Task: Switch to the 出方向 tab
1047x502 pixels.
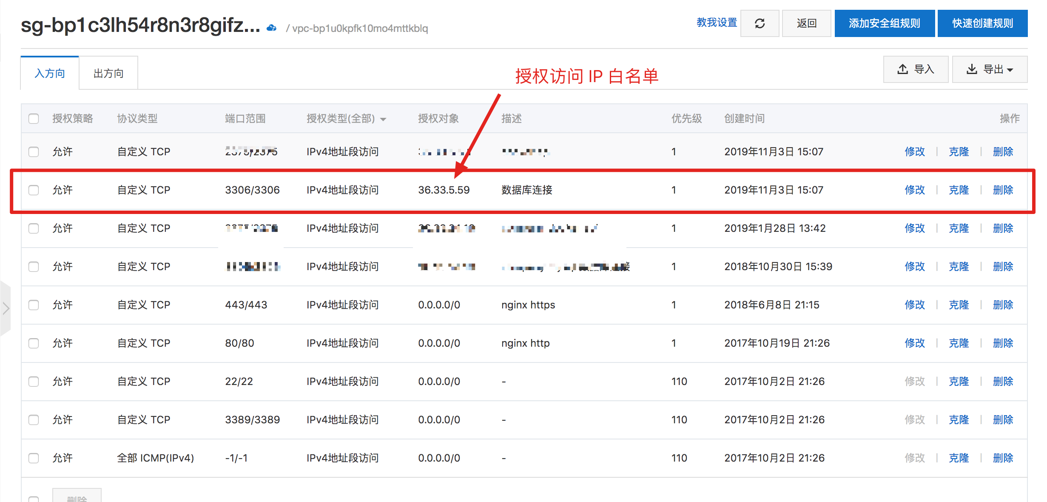Action: click(x=108, y=73)
